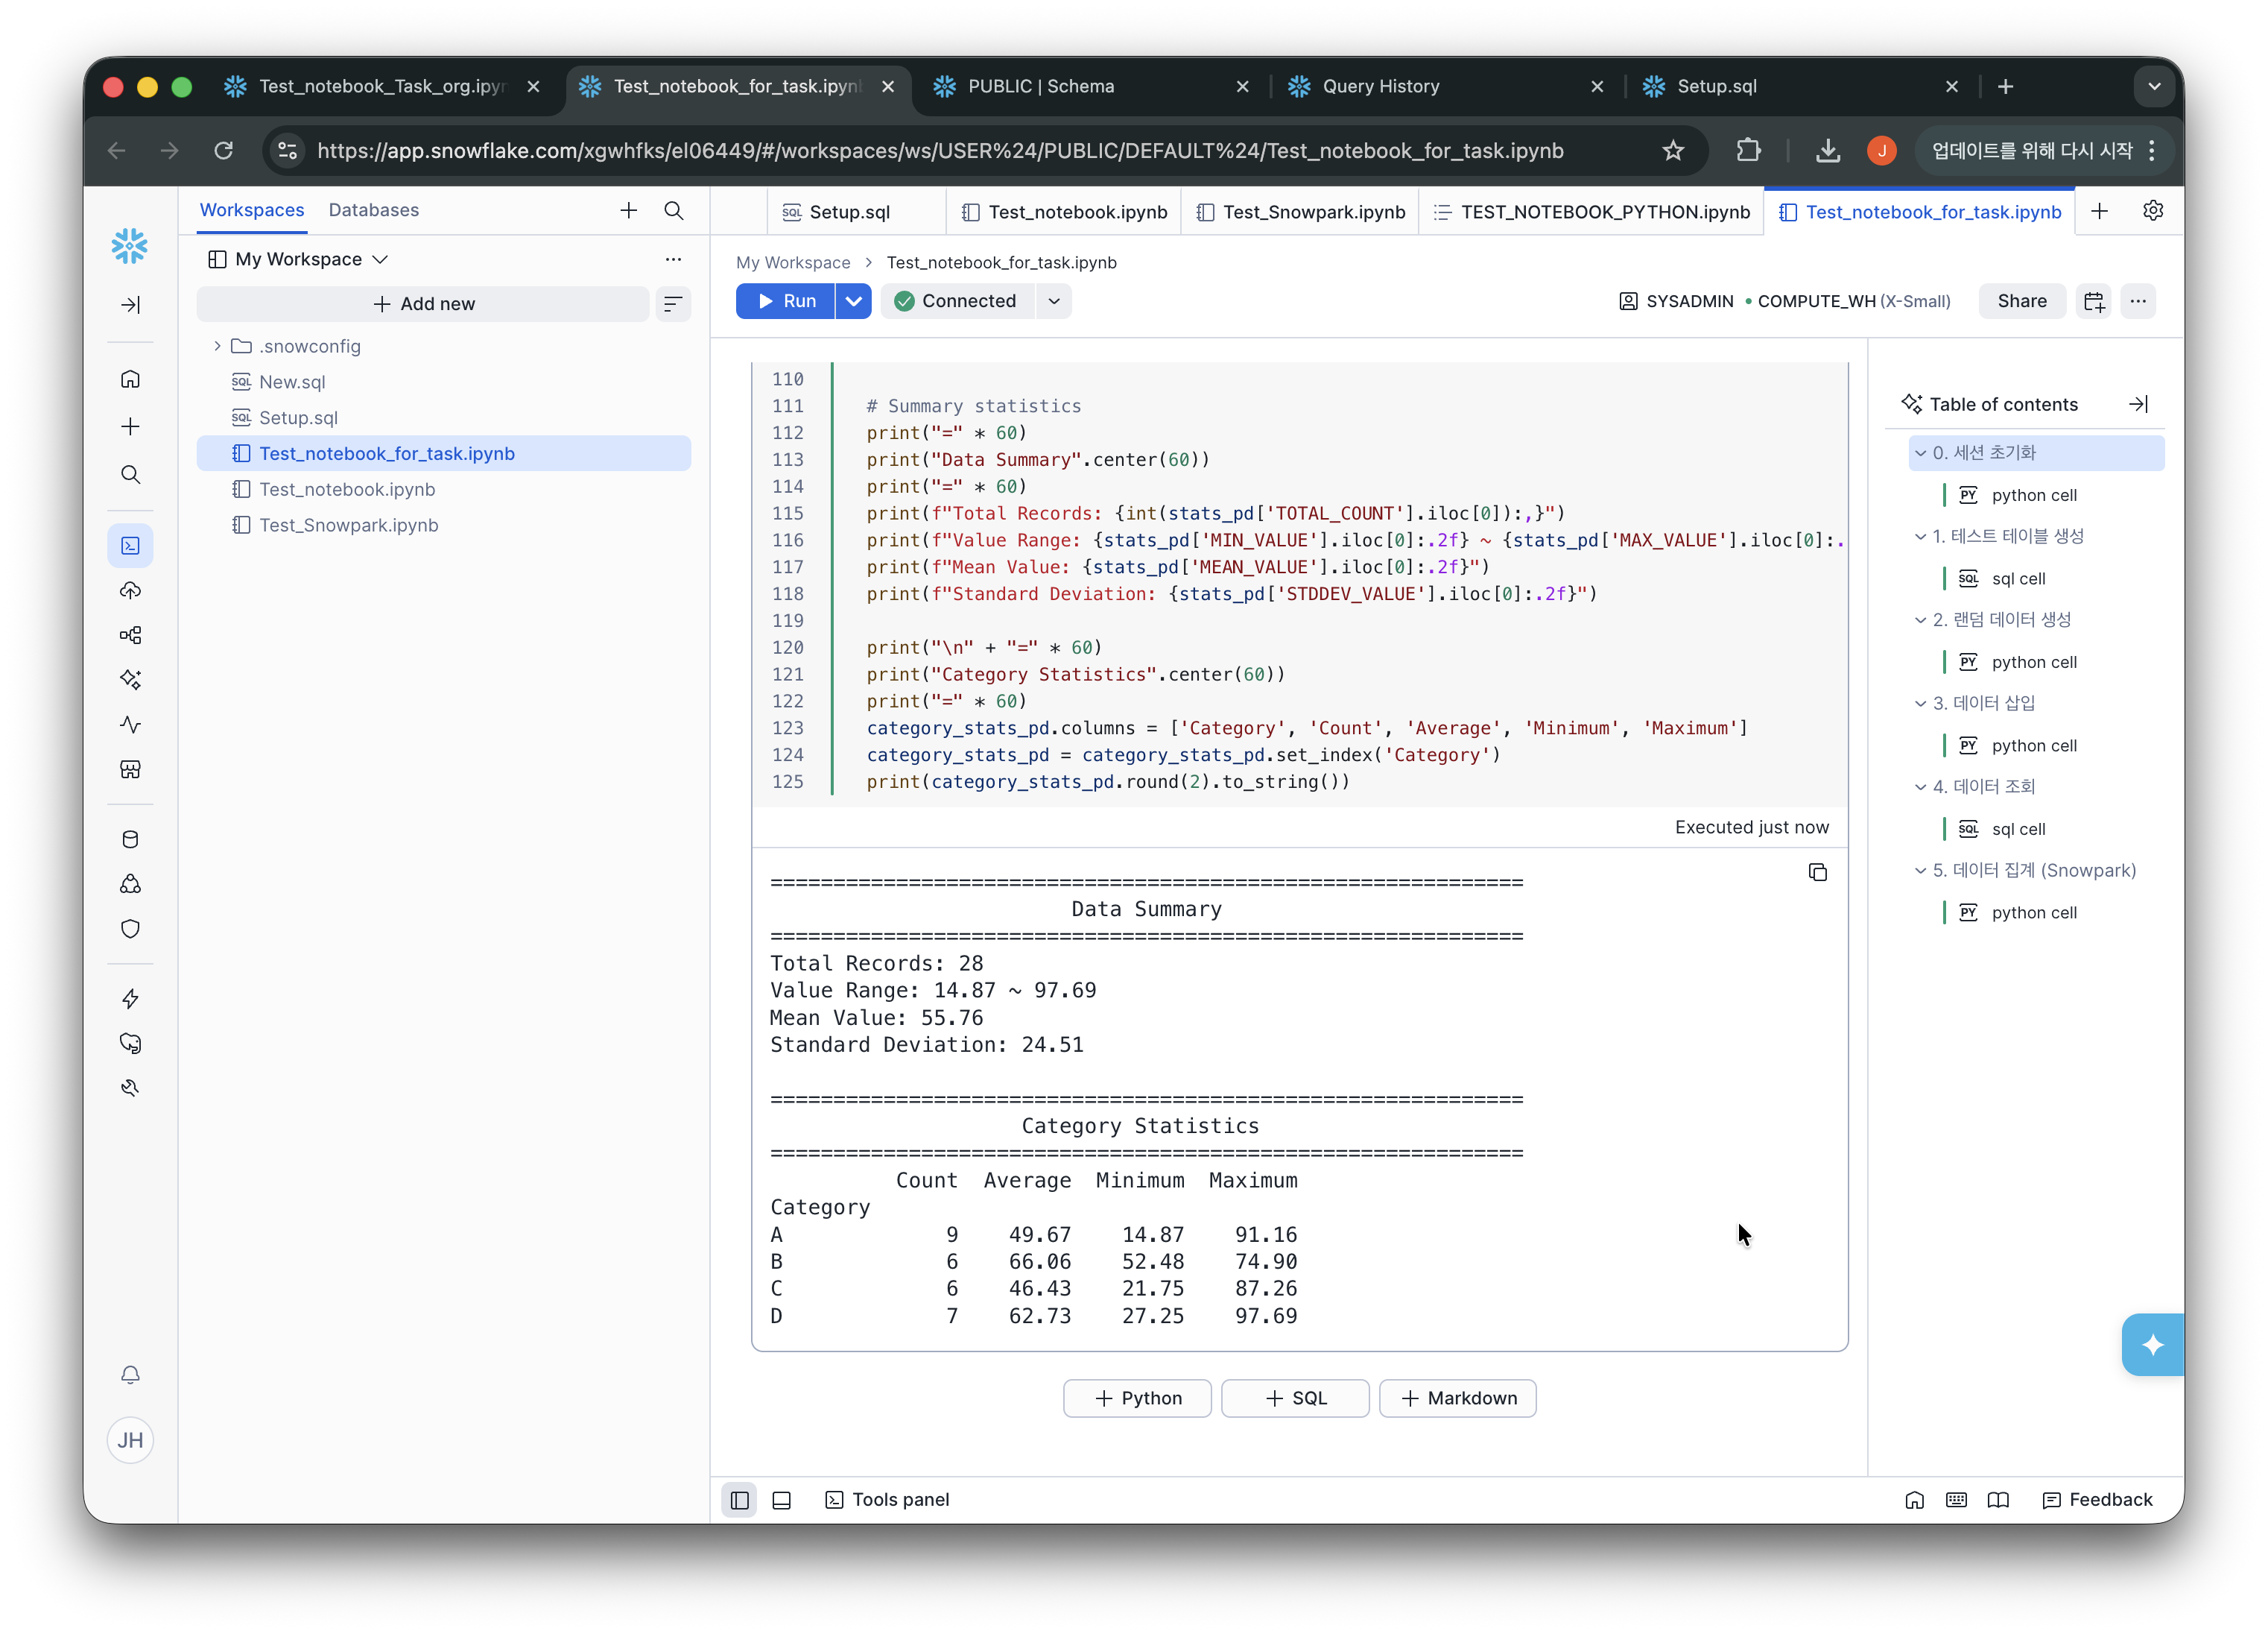Open the Snowflake AI assistant sparkle button

click(2152, 1344)
